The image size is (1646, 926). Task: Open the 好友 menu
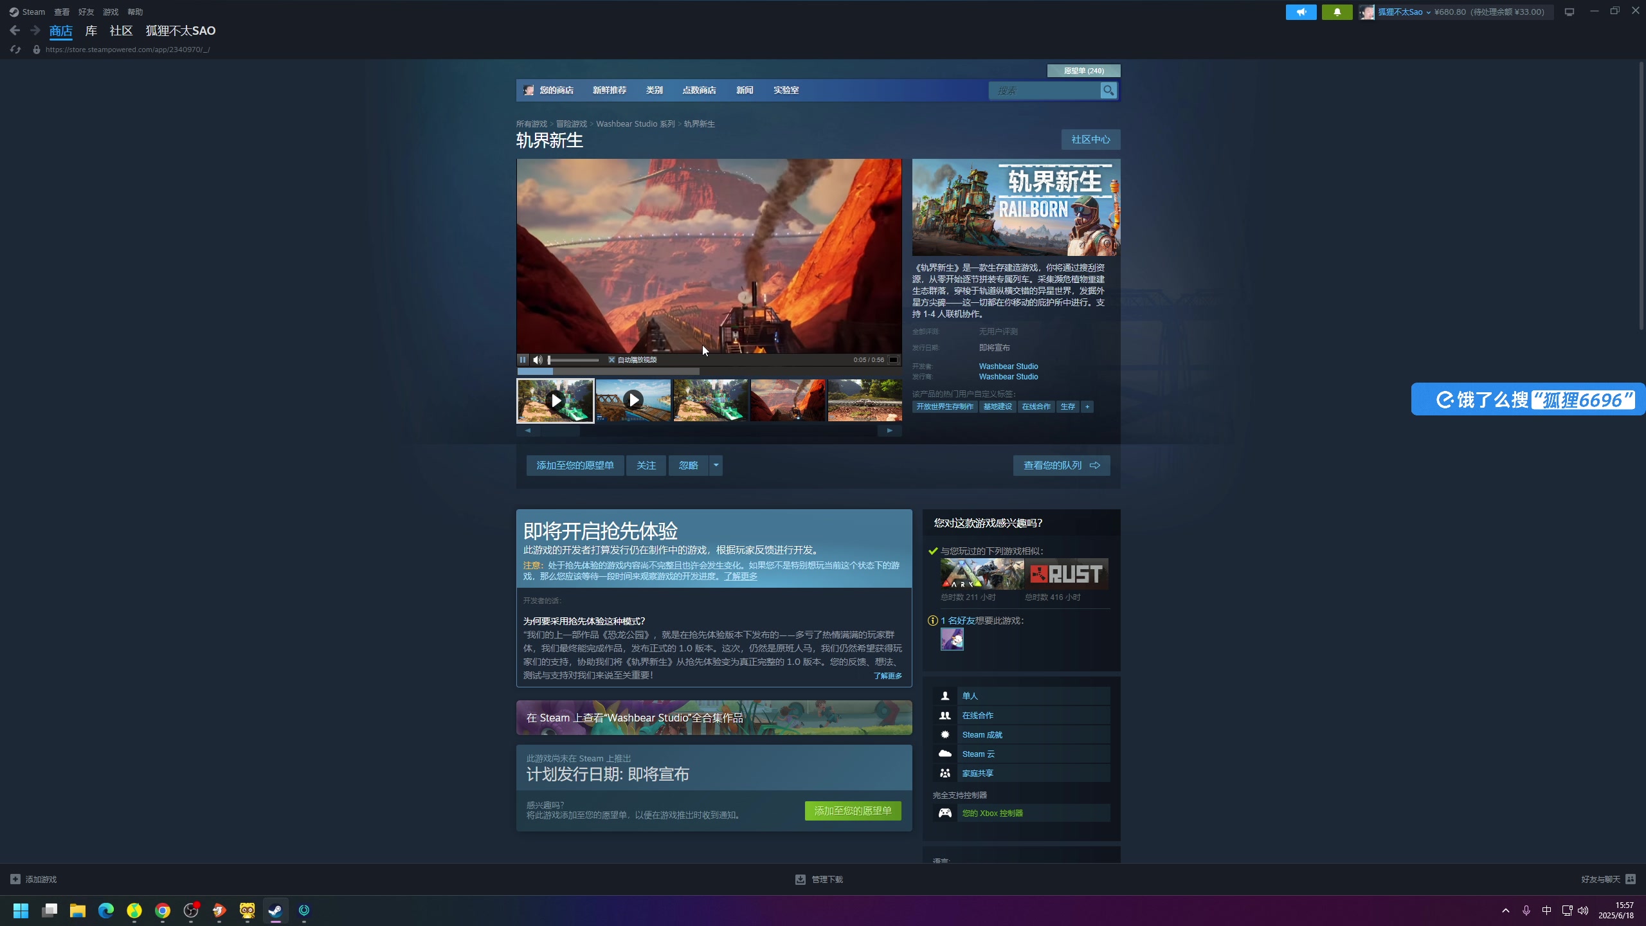pyautogui.click(x=86, y=12)
